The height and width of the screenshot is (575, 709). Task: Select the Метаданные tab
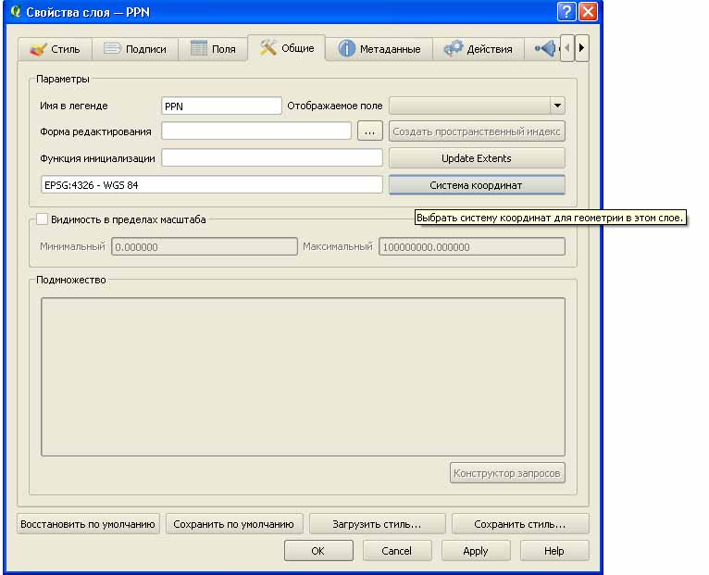(x=379, y=49)
